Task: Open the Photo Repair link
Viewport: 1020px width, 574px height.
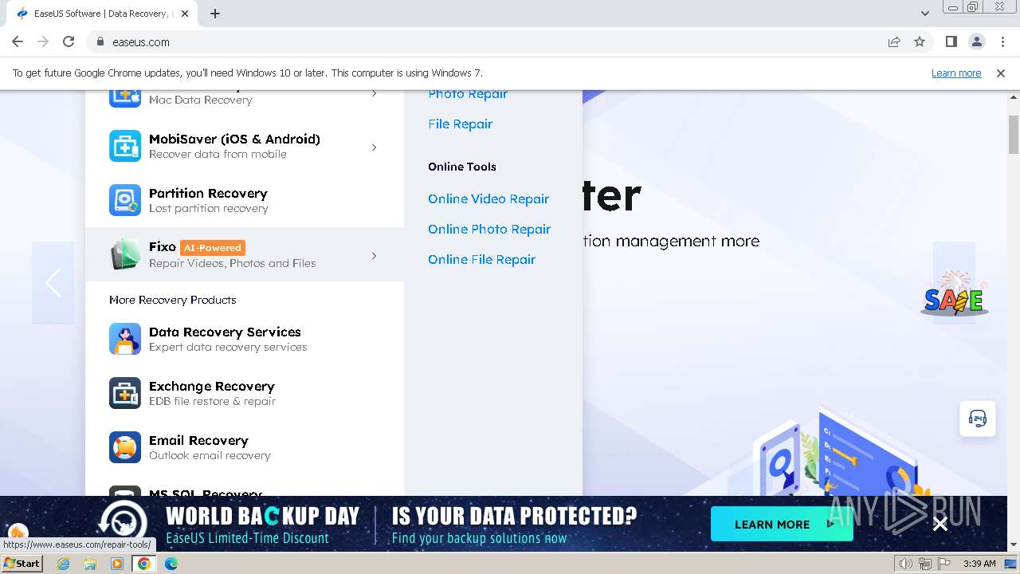Action: coord(468,94)
